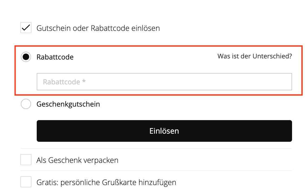
Task: Click the 'Als Geschenk verpacken' label text
Action: coord(77,160)
